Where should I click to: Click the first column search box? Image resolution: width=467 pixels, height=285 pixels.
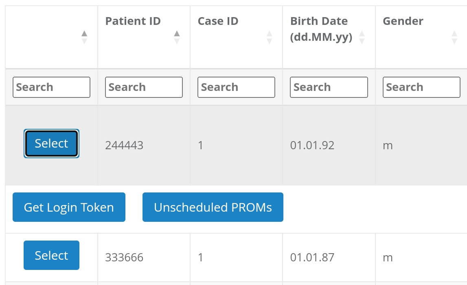click(51, 87)
